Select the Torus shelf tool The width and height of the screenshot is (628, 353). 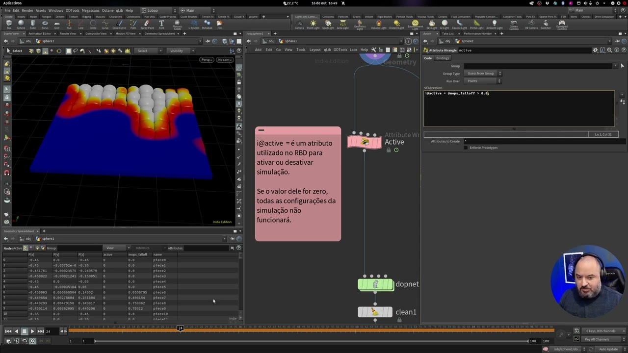[x=45, y=25]
